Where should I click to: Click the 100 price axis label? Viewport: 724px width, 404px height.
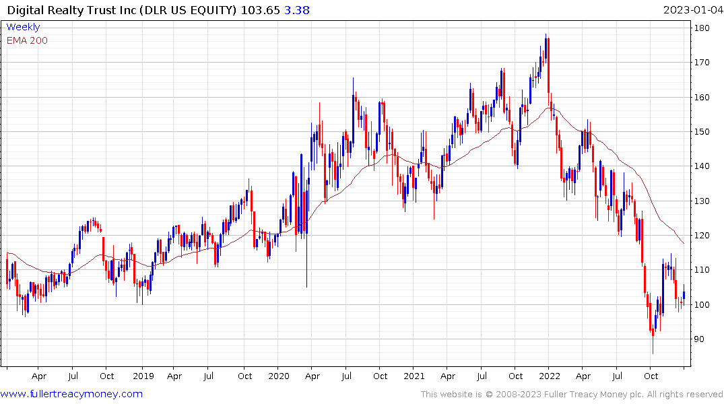pos(702,304)
